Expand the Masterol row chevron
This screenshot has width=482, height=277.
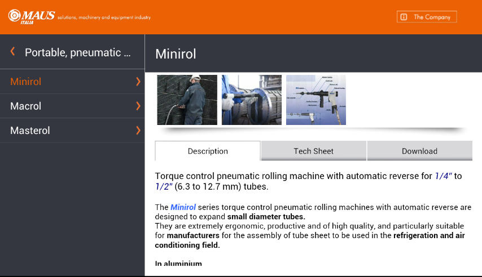[x=138, y=131]
